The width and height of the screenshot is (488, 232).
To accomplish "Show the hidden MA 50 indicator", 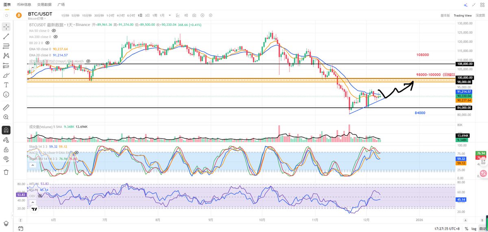I will [54, 30].
